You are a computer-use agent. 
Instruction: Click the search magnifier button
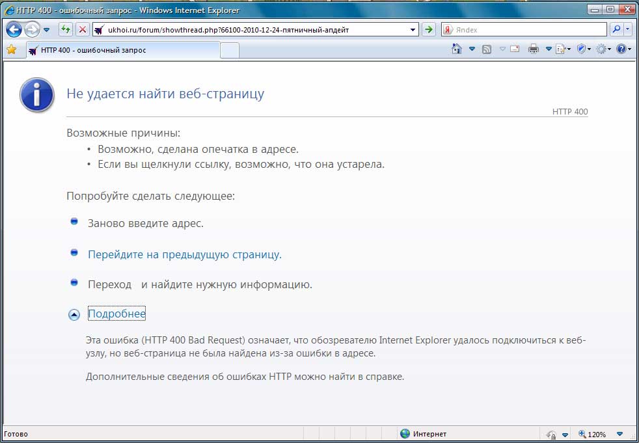point(617,29)
